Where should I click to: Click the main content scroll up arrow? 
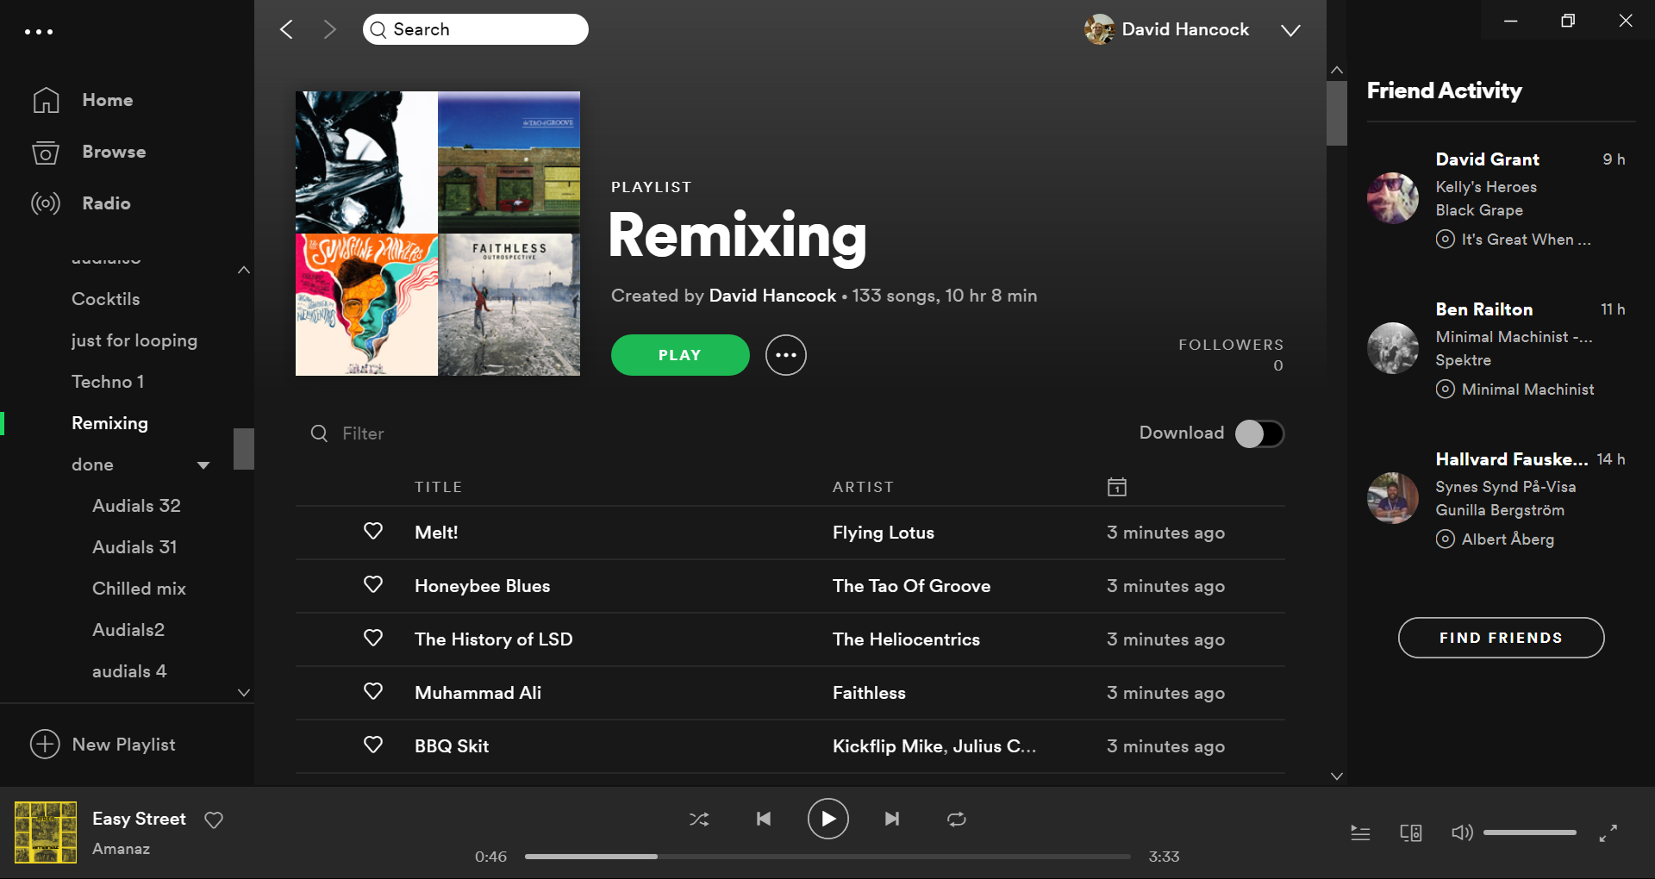[x=1337, y=70]
